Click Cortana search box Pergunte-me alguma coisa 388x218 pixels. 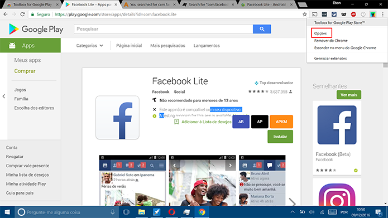tap(68, 212)
